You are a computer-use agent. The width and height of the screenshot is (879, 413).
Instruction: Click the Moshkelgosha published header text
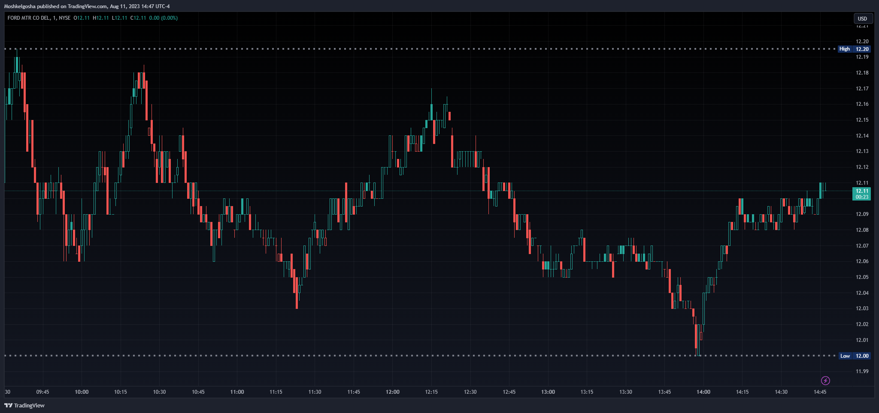point(87,6)
